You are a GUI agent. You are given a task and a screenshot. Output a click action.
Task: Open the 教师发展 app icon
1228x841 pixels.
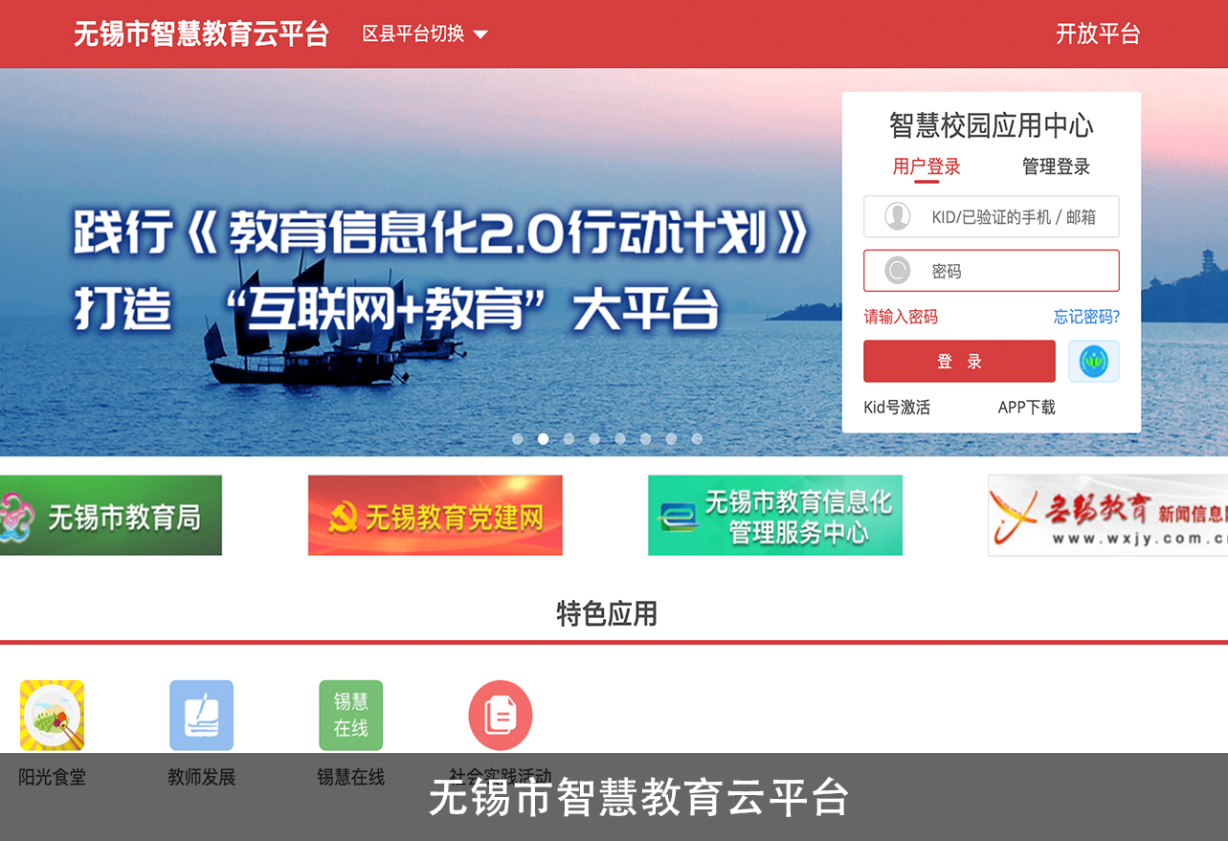click(201, 715)
